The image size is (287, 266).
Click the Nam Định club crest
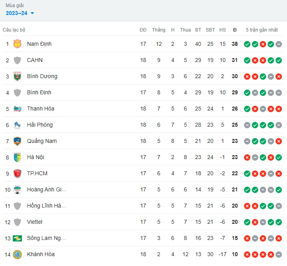(17, 44)
